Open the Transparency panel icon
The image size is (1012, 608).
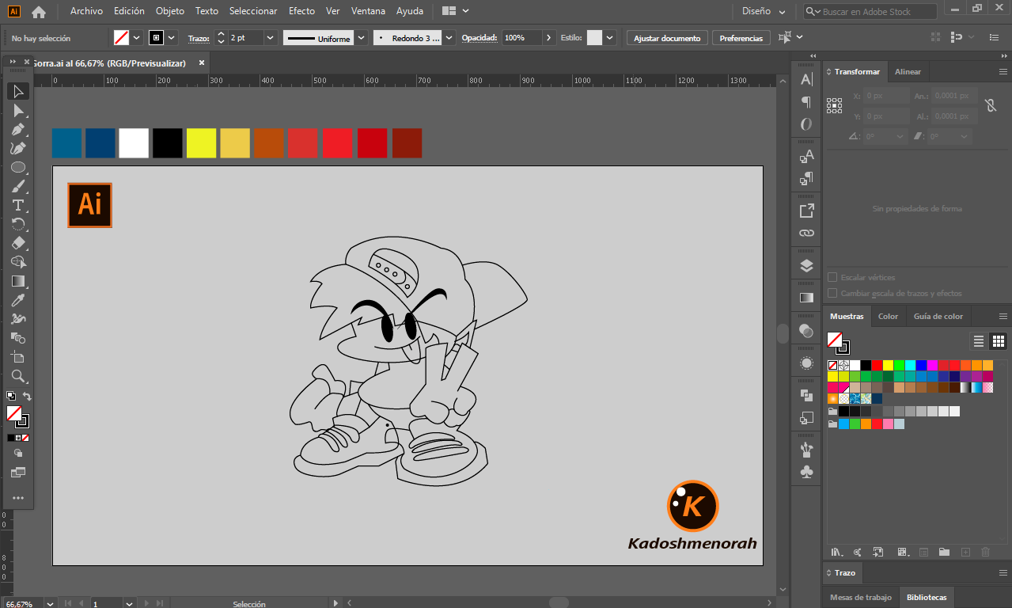[806, 330]
